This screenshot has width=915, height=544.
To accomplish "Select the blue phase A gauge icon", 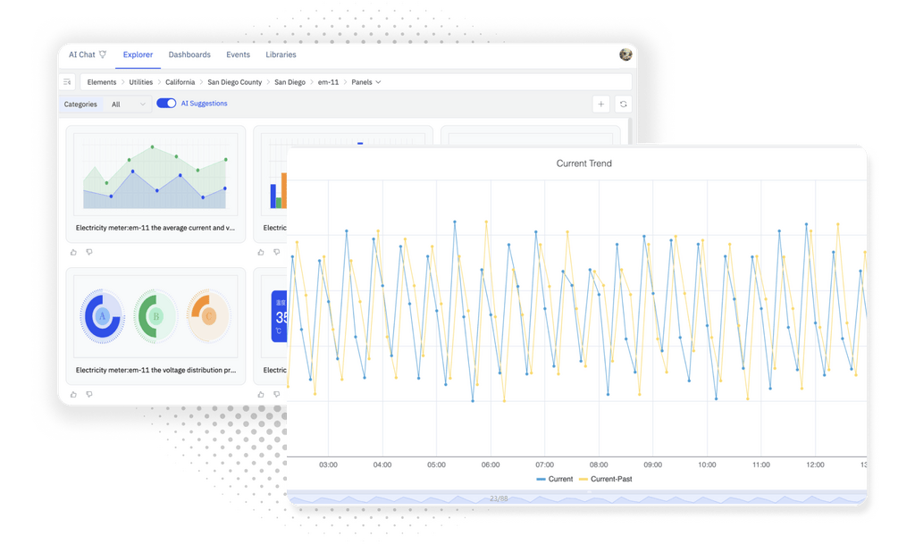I will pyautogui.click(x=101, y=315).
